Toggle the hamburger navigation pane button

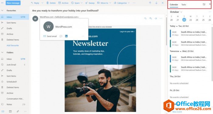pyautogui.click(x=2, y=3)
